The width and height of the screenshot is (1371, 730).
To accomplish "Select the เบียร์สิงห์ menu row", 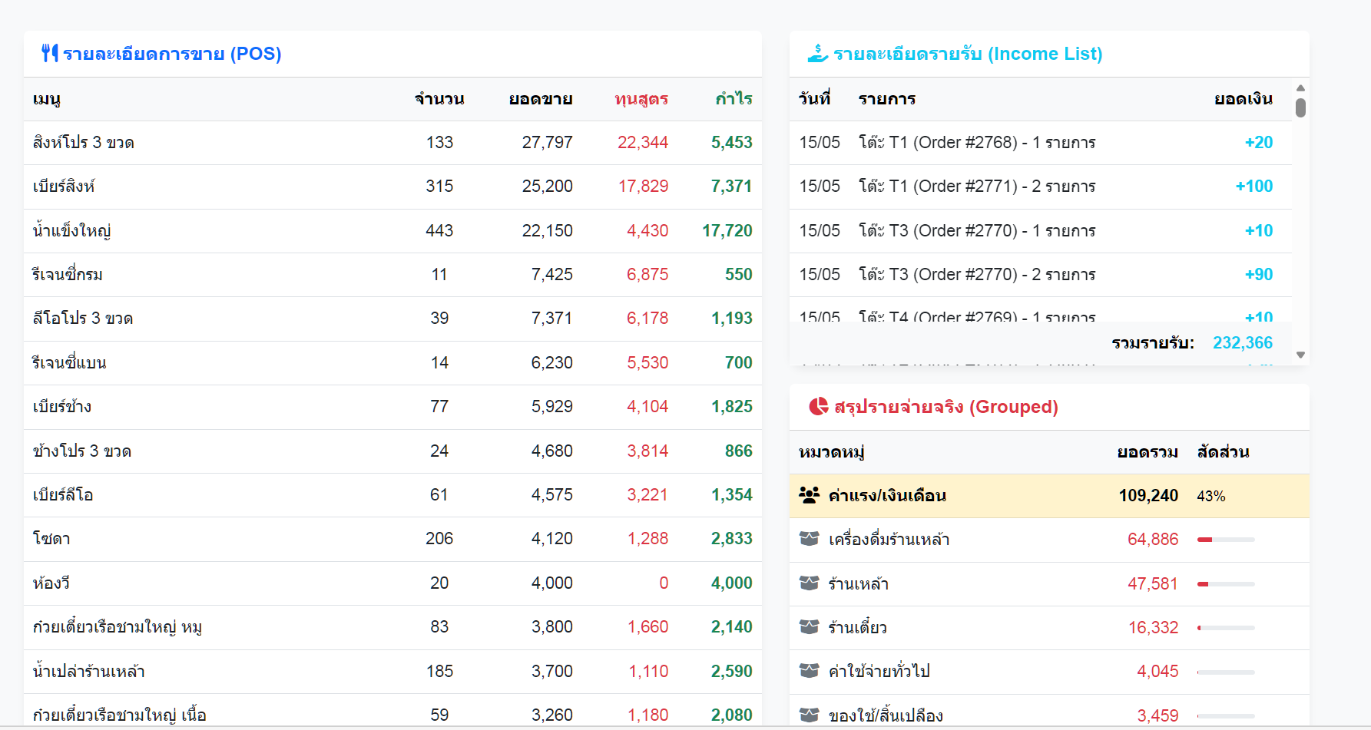I will [x=392, y=187].
